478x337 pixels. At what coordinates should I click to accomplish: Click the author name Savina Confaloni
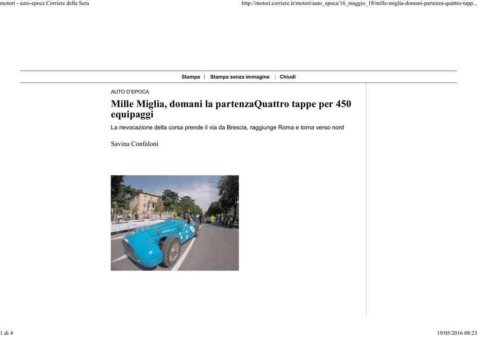point(134,144)
